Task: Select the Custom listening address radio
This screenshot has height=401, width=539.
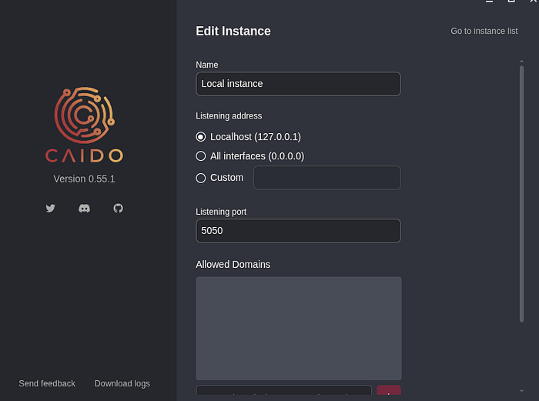Action: point(201,178)
